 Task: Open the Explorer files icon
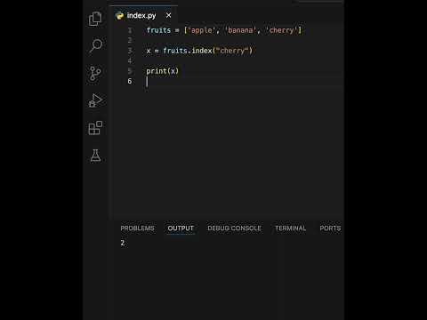pyautogui.click(x=95, y=19)
